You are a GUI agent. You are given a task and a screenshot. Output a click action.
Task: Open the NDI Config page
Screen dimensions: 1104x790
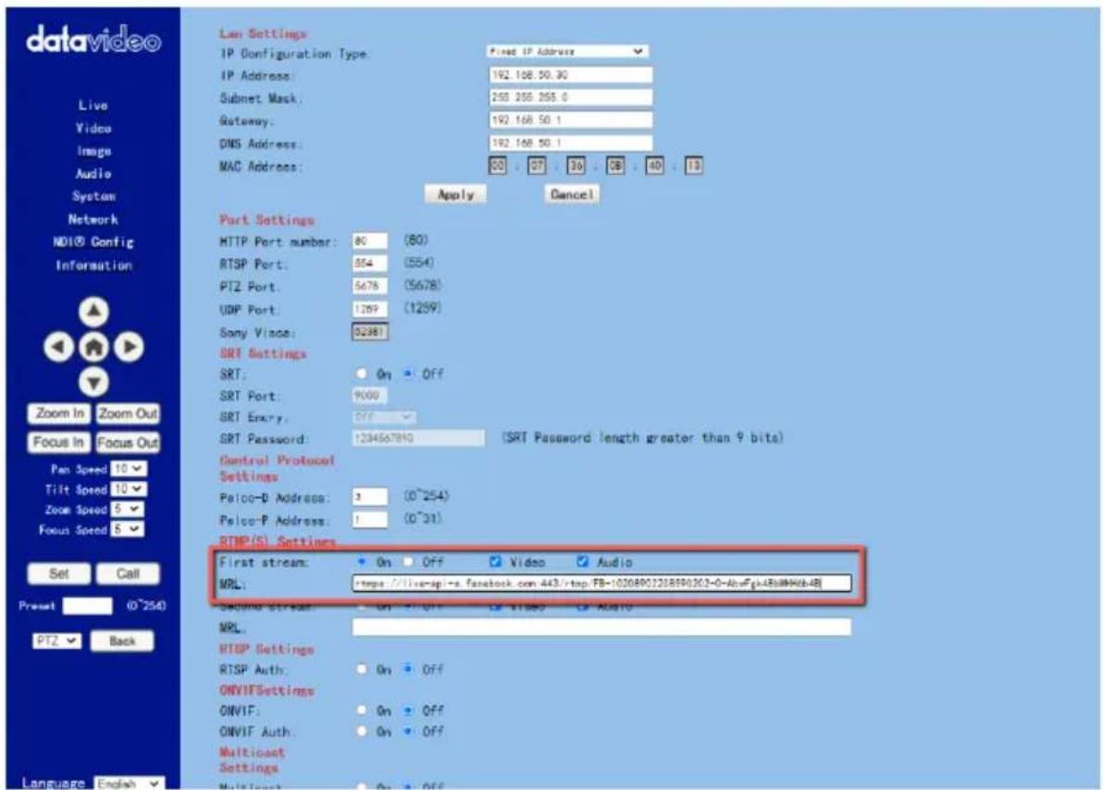(x=93, y=241)
